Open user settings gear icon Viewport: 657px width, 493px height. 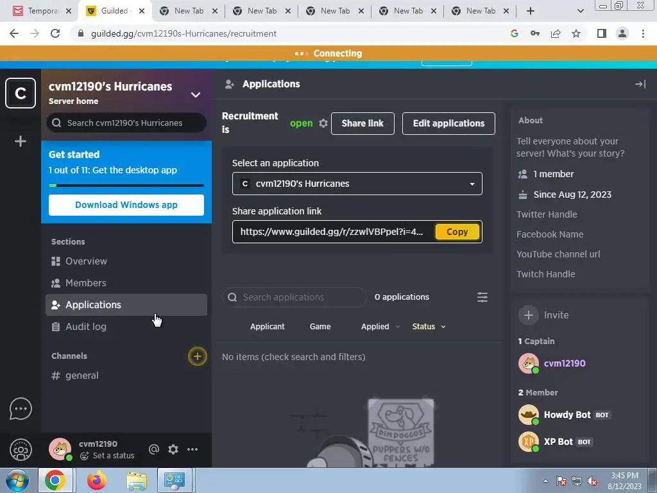tap(173, 449)
